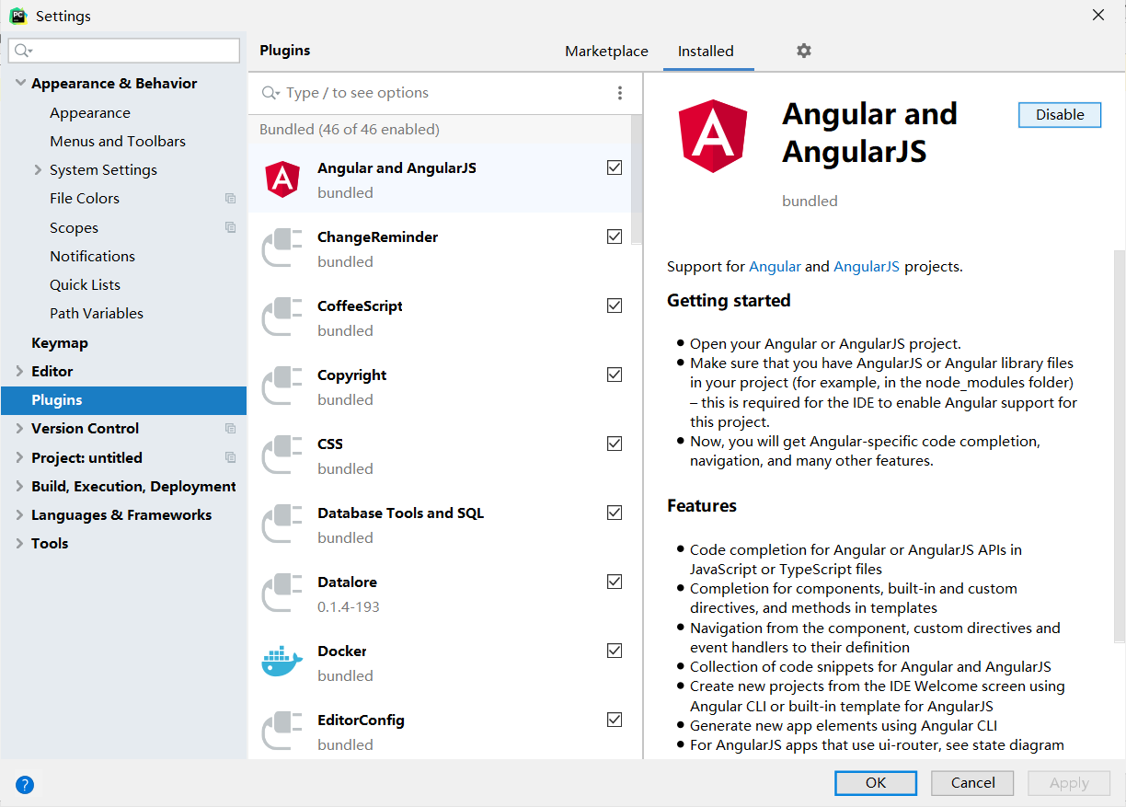Focus the settings search input field
The height and width of the screenshot is (807, 1126).
click(124, 51)
